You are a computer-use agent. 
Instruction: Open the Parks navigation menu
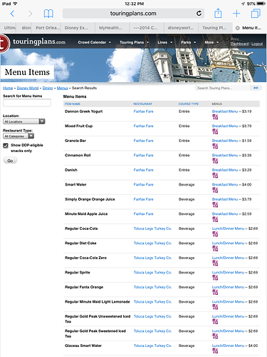click(189, 42)
